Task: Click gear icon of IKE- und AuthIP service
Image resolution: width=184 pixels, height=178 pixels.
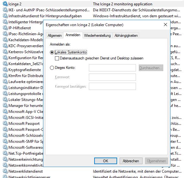Action: point(5,10)
